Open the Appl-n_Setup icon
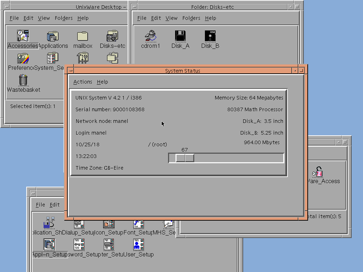363x272 pixels. coord(49,244)
